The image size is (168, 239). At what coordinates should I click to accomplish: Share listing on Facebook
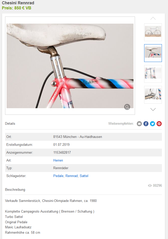(146, 124)
